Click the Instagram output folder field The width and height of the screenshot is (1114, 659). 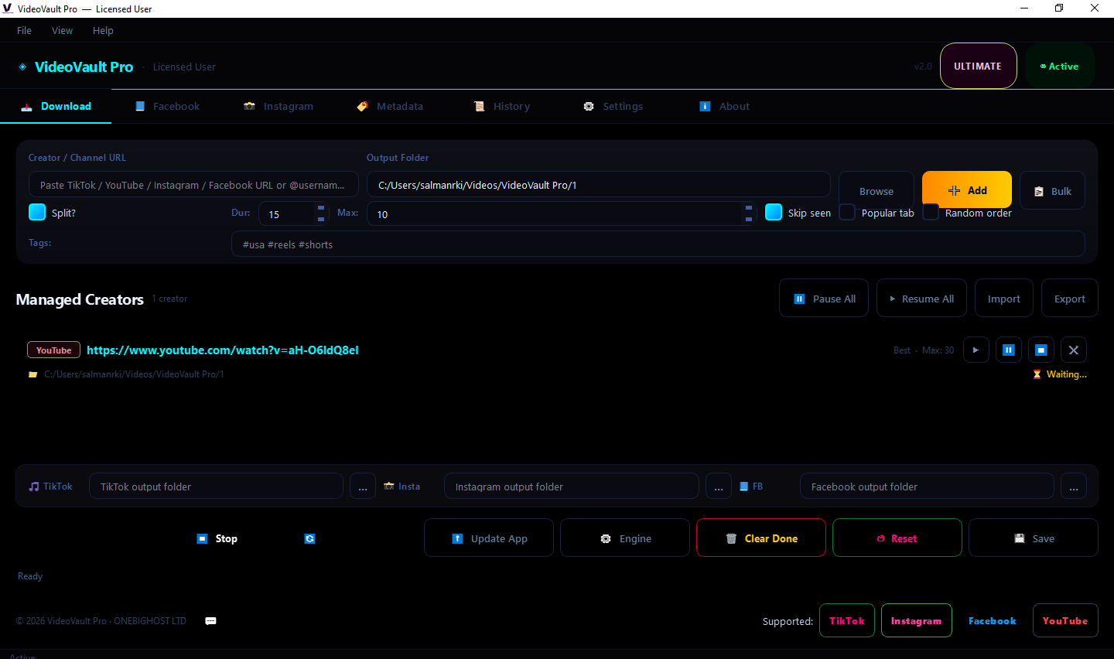(x=572, y=487)
